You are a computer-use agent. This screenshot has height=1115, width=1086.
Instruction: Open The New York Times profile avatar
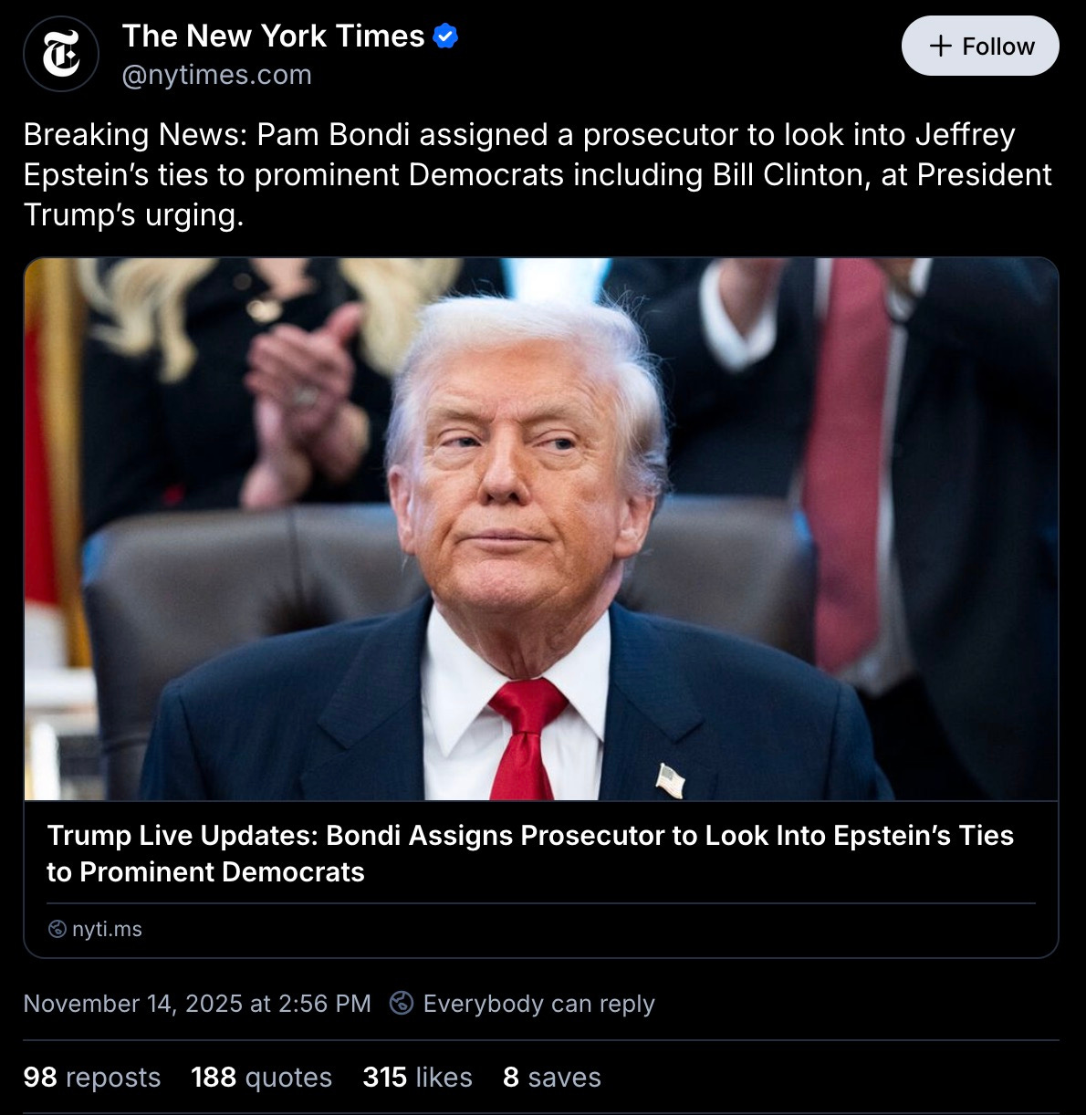pos(60,54)
